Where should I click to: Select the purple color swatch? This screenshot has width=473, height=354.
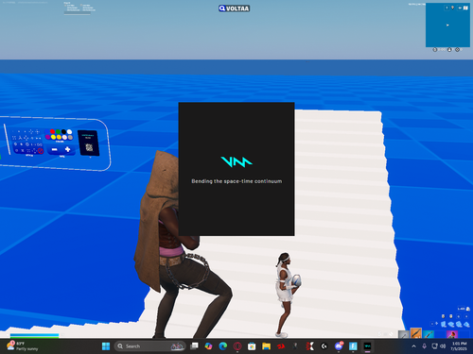pyautogui.click(x=47, y=137)
